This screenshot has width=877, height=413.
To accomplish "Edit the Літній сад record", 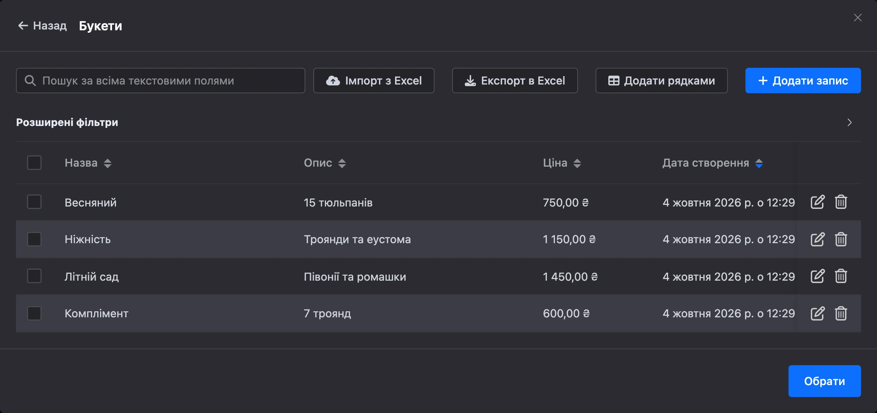I will point(817,276).
